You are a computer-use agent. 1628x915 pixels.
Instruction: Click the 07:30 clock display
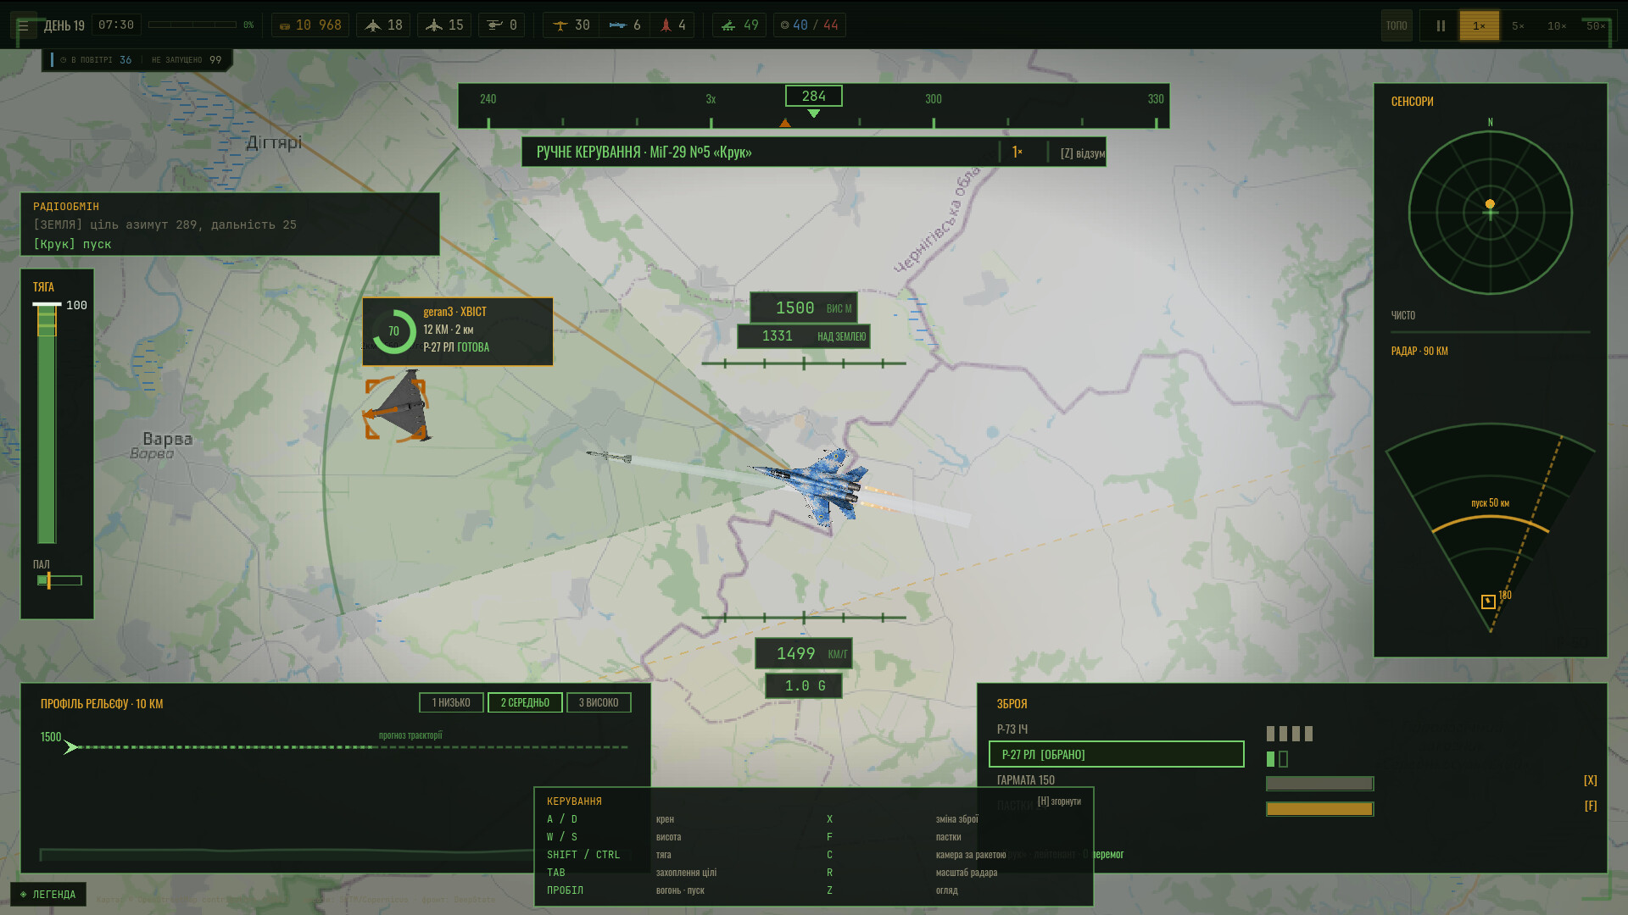(116, 25)
